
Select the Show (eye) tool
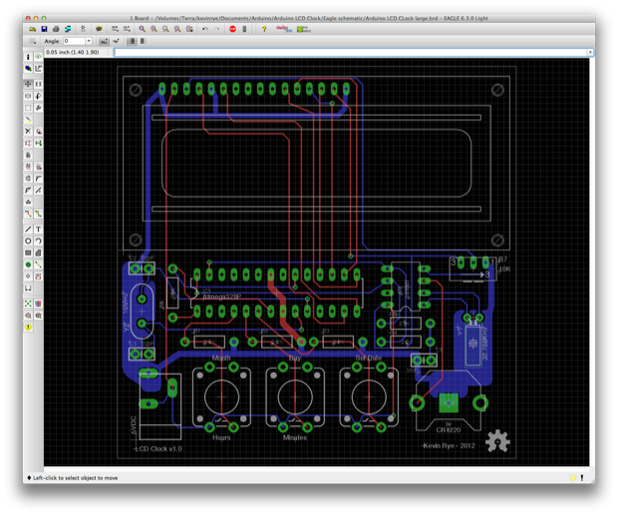point(38,57)
